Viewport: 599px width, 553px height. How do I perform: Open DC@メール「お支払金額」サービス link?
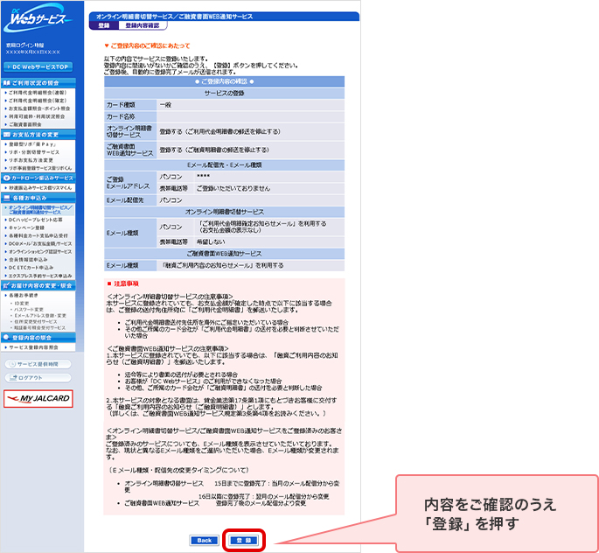pos(39,244)
